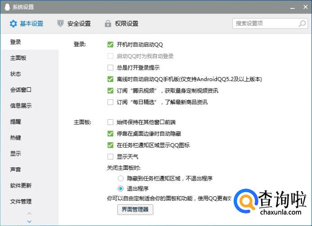The width and height of the screenshot is (312, 226).
Task: Uncheck 开机时自动启动QQ
Action: (x=110, y=45)
